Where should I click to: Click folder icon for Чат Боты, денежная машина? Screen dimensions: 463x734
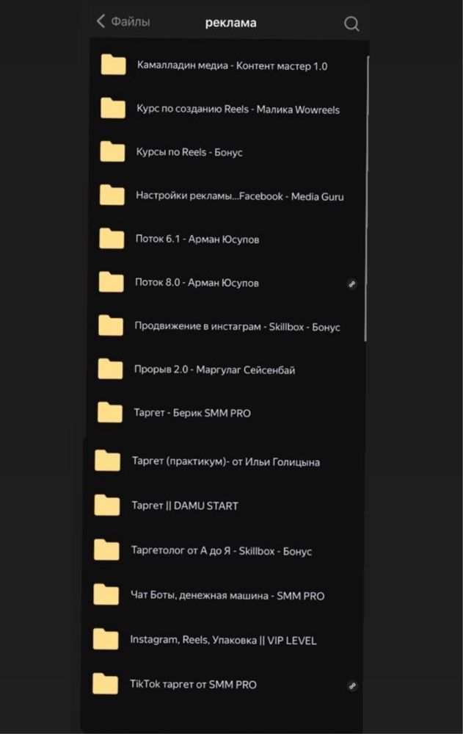click(106, 594)
